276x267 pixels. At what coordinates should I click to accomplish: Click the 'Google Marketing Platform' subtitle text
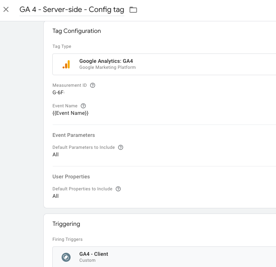(108, 67)
